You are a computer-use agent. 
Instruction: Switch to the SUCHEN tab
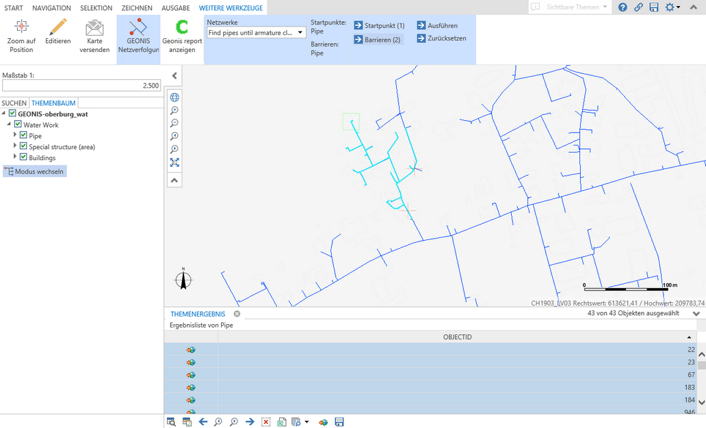[14, 103]
